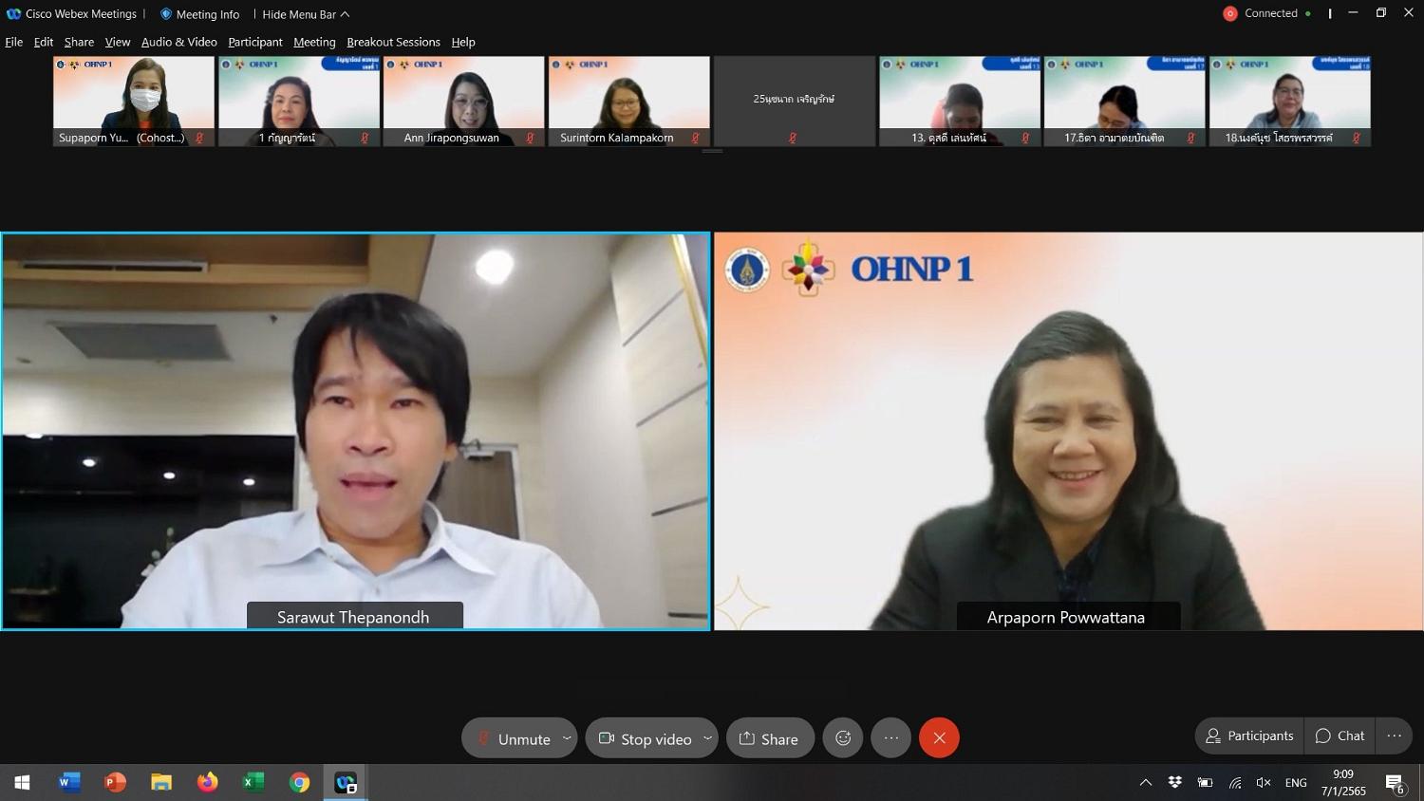Switch input language ENG

click(1296, 783)
